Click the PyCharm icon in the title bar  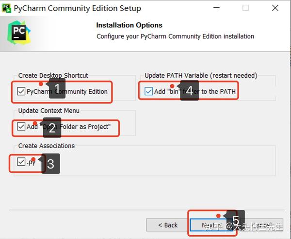point(6,8)
